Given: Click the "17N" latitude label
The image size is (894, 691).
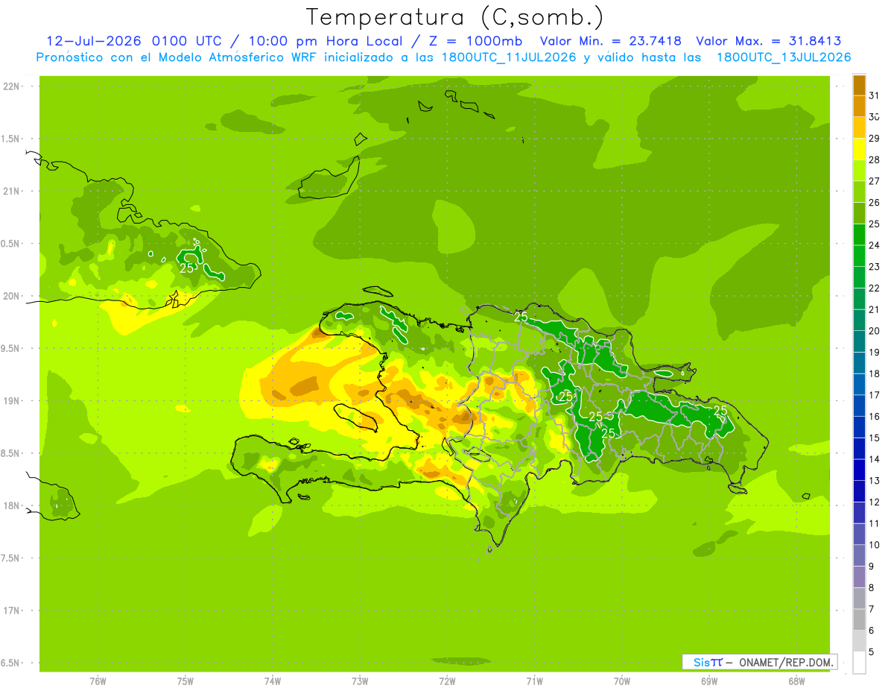Looking at the screenshot, I should tap(11, 611).
